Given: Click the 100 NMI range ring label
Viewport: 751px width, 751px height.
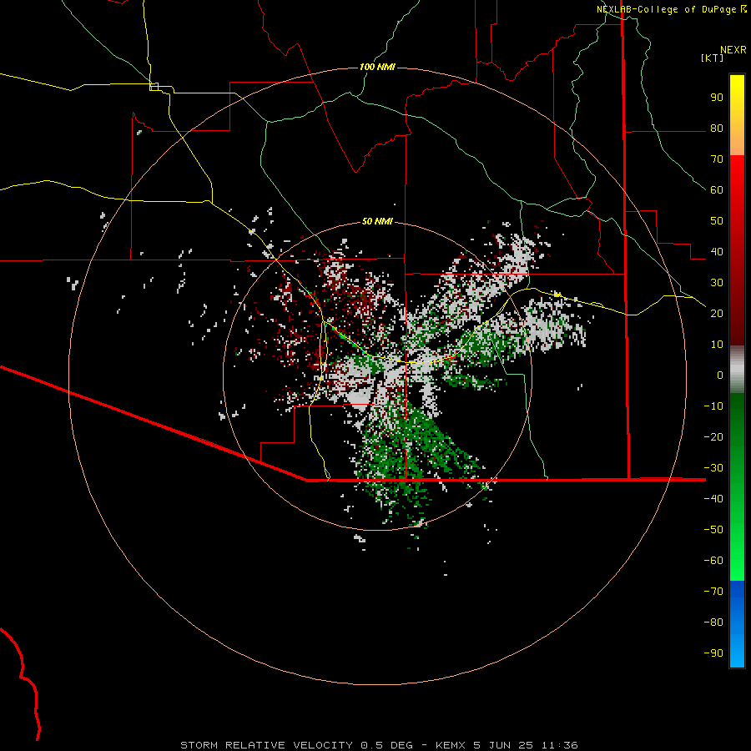Looking at the screenshot, I should [377, 67].
